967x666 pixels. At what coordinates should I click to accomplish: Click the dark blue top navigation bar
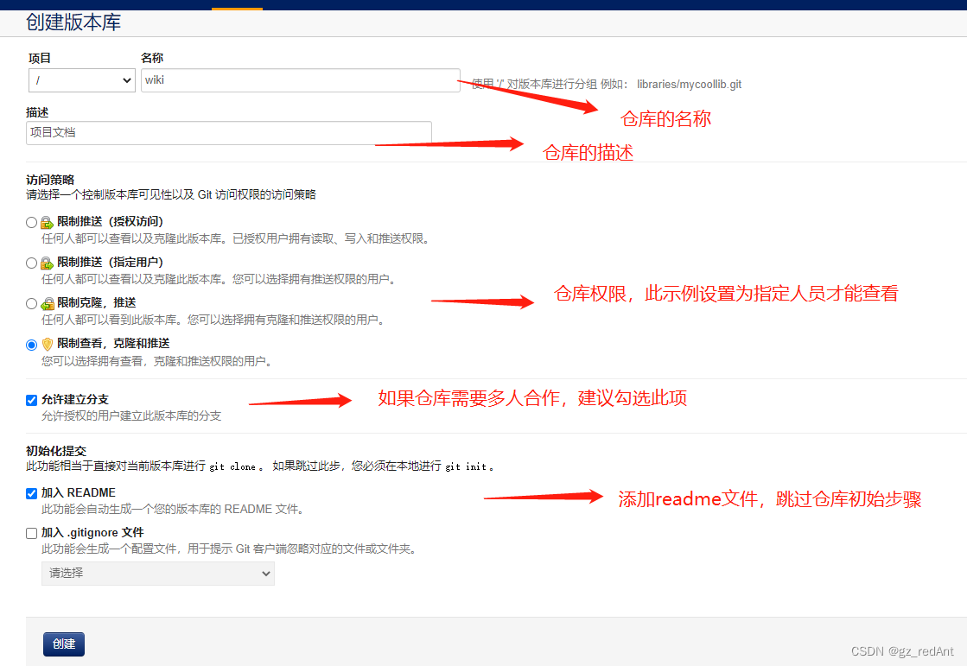518,6
